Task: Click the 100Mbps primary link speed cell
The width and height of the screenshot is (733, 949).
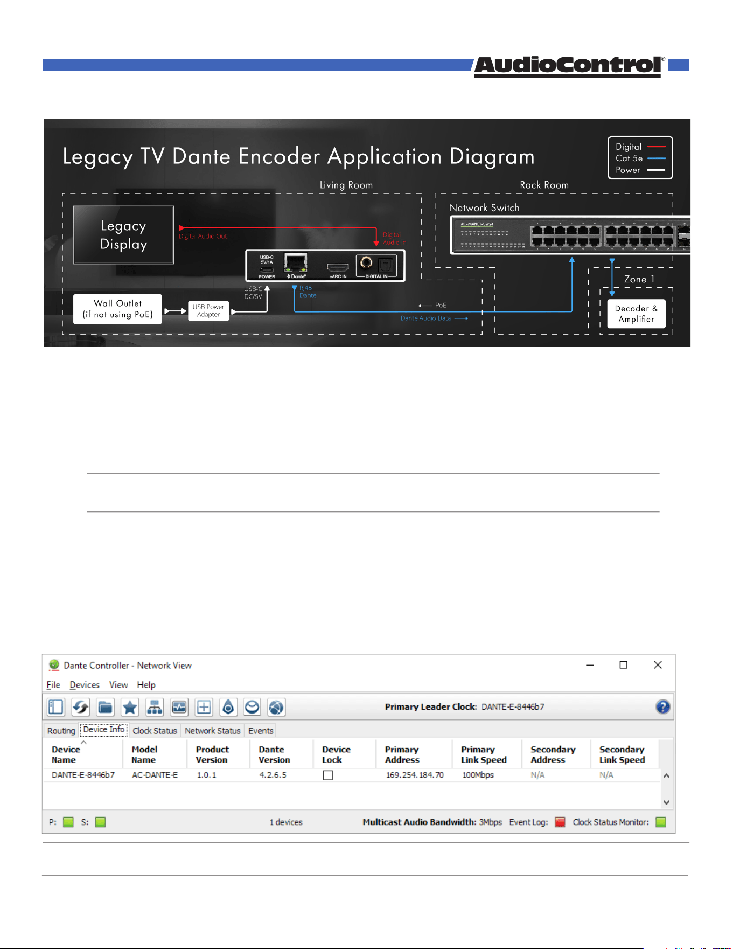Action: 478,775
